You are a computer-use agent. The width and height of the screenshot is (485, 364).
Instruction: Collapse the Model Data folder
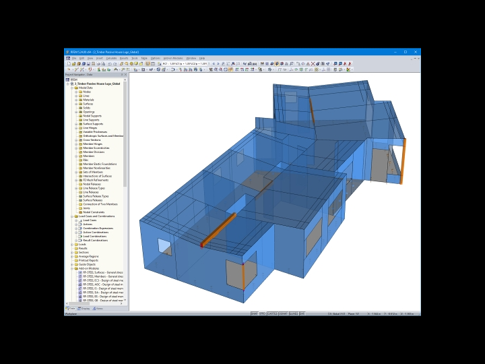72,88
